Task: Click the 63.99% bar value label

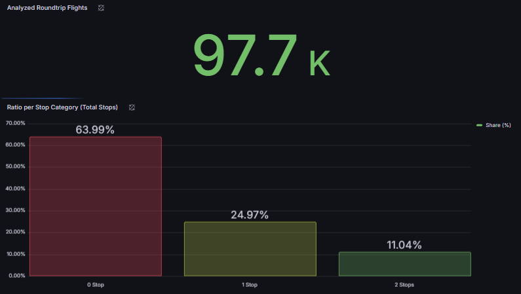Action: [95, 130]
